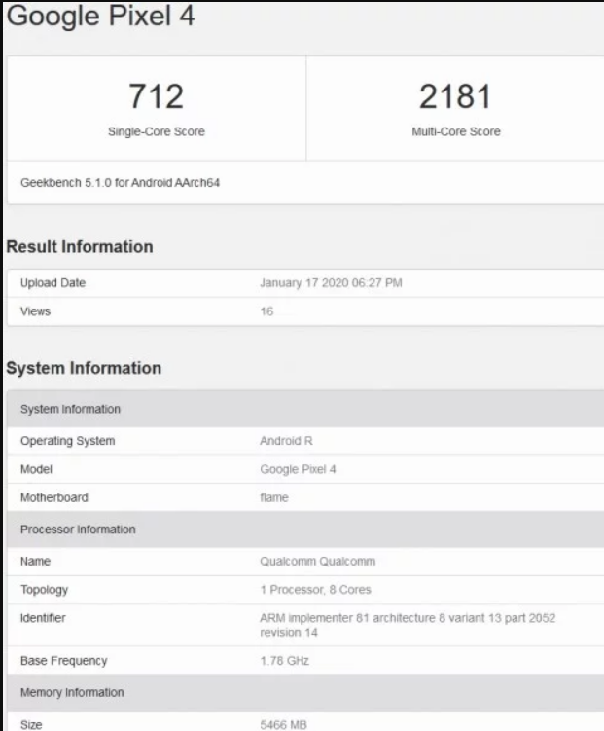Select the Qualcomm Qualcomm value
This screenshot has width=604, height=731.
point(318,562)
